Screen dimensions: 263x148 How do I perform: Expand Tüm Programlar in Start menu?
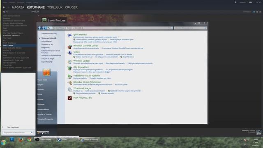coord(12,127)
